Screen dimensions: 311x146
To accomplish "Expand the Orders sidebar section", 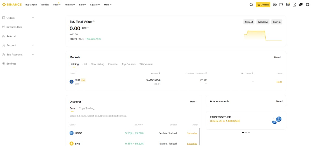I will tap(33, 18).
